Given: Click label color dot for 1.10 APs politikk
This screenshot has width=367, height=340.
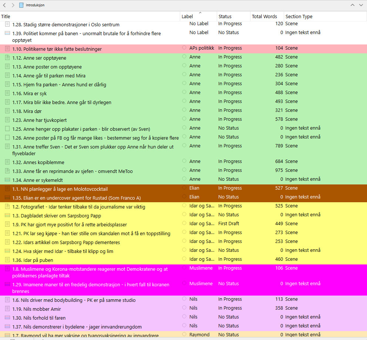Looking at the screenshot, I should point(185,47).
